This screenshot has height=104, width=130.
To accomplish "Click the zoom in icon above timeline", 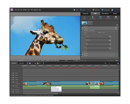I will coord(118,63).
